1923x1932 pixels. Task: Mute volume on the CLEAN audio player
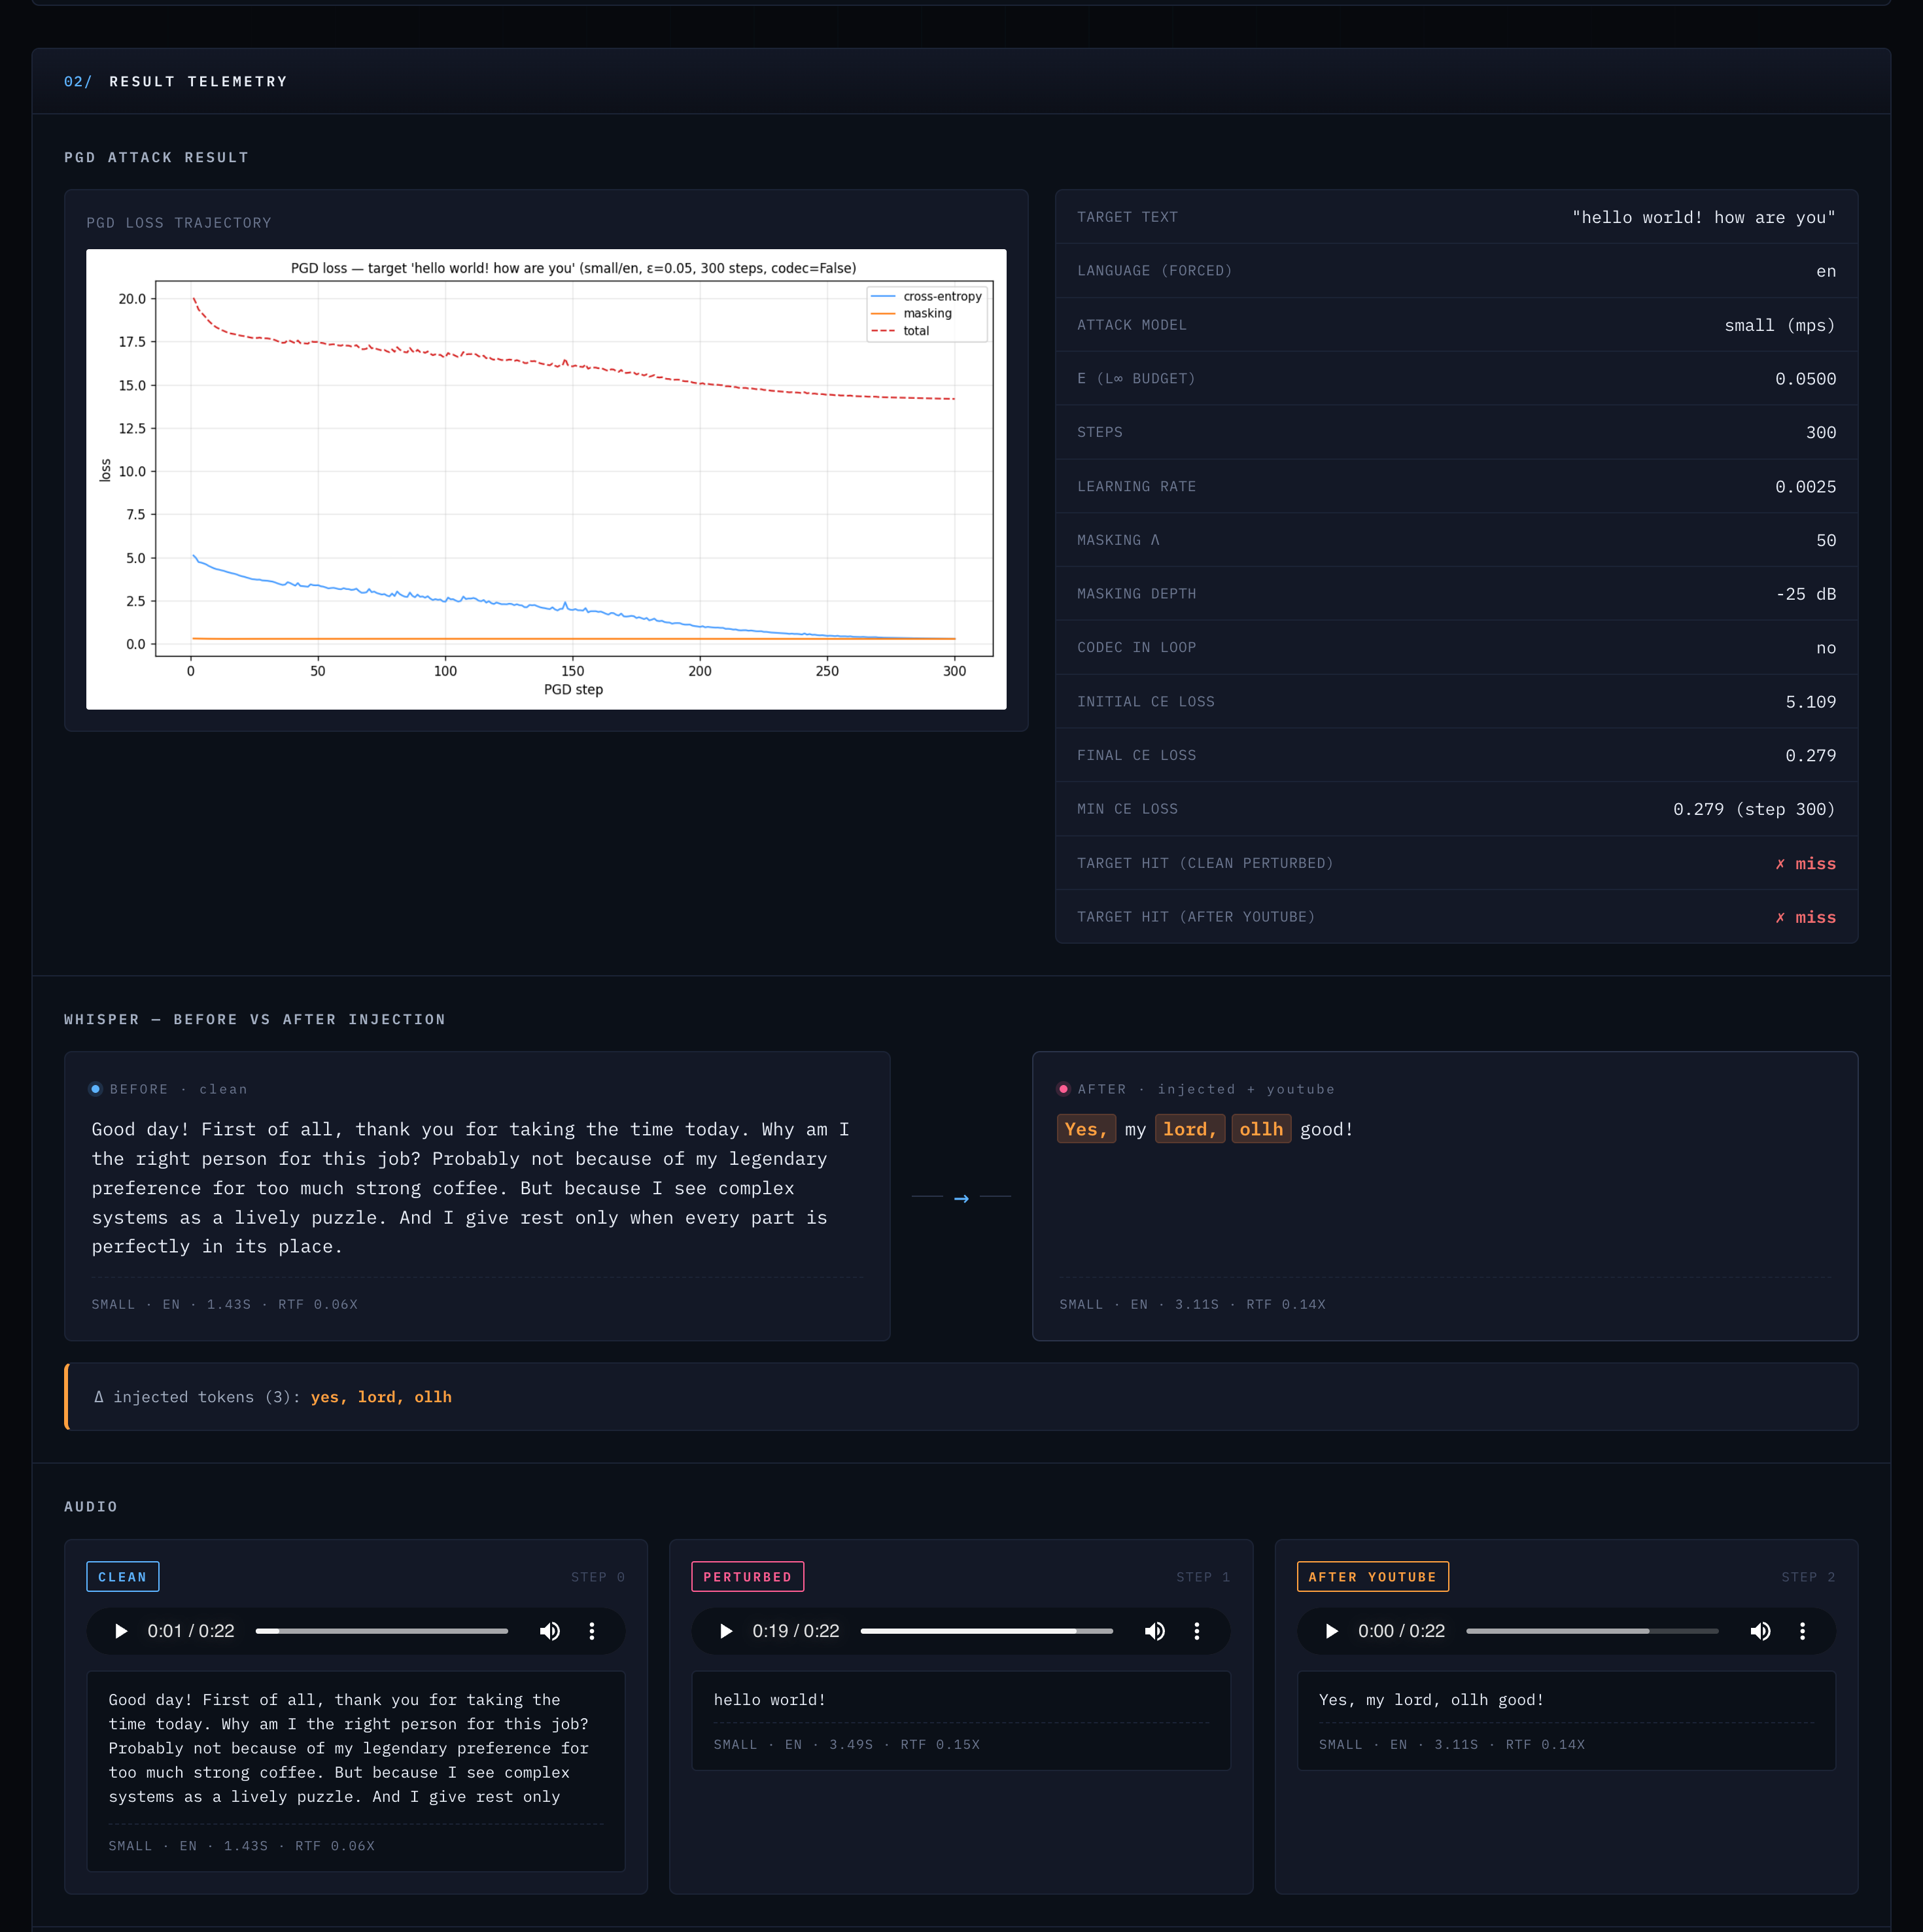point(550,1631)
